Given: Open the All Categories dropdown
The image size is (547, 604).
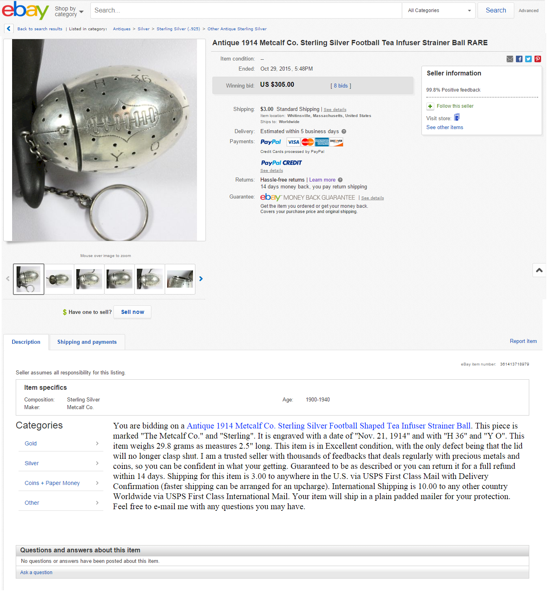Looking at the screenshot, I should pos(439,10).
